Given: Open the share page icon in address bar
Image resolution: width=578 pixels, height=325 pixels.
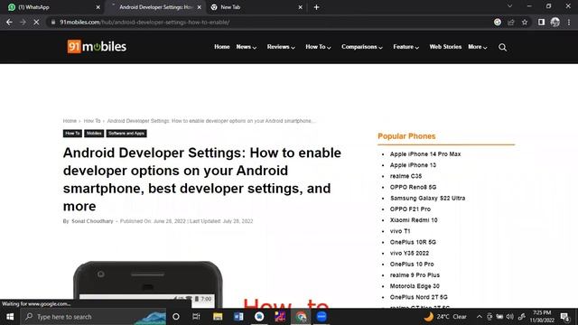Looking at the screenshot, I should (511, 22).
